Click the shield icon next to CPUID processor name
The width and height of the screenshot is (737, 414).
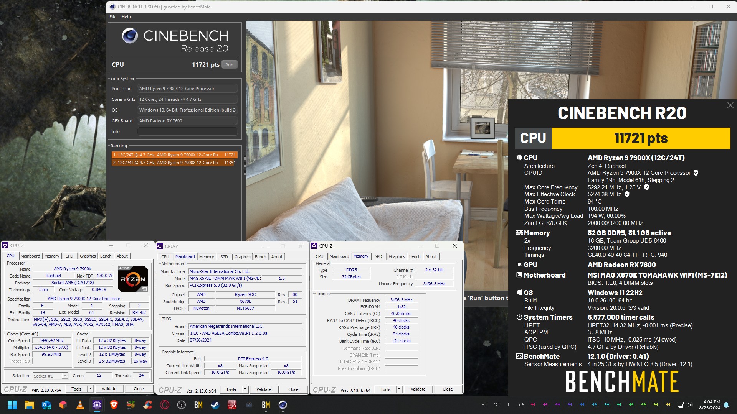pyautogui.click(x=696, y=173)
